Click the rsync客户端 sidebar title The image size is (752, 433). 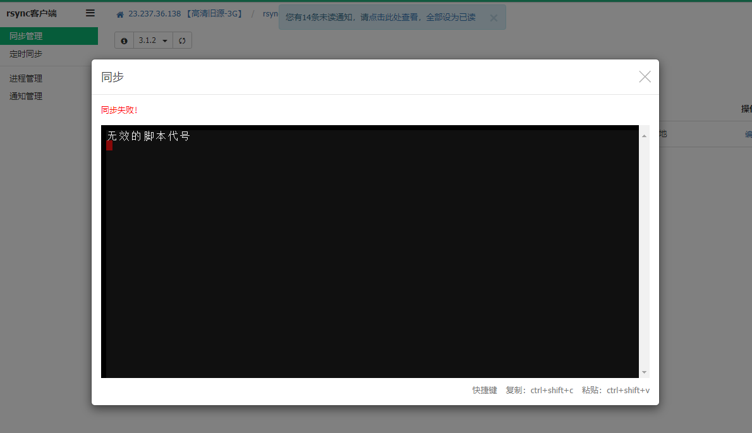[x=32, y=13]
